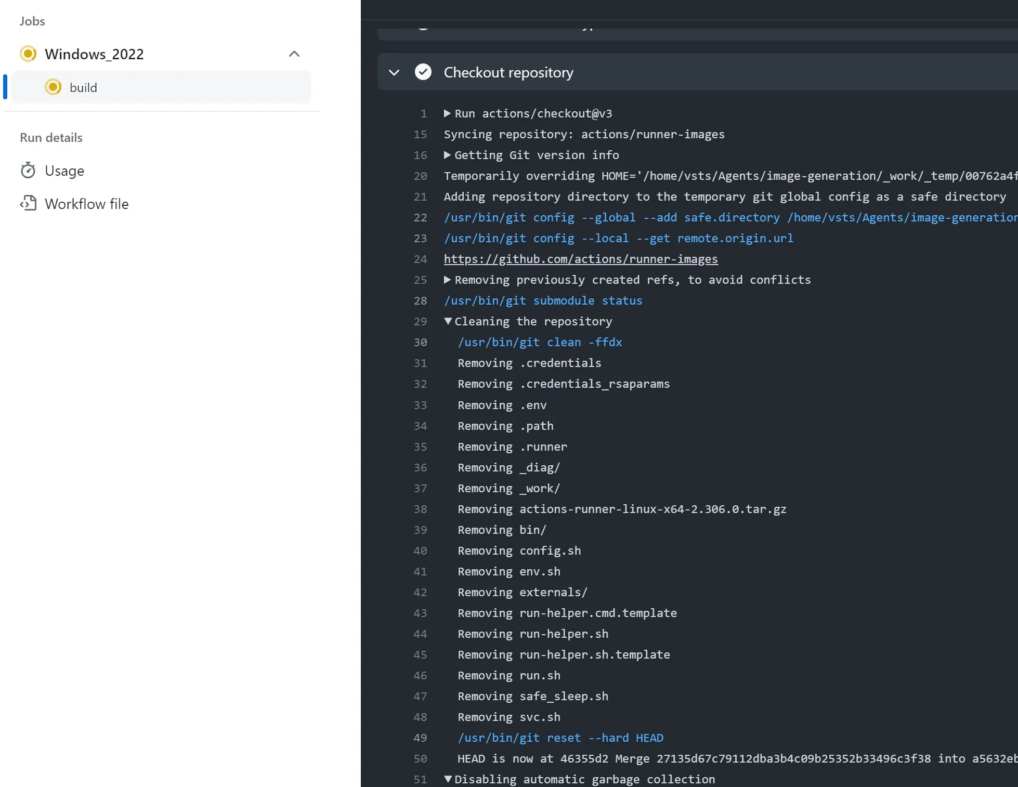Image resolution: width=1018 pixels, height=787 pixels.
Task: Collapse Disabling automatic garbage collection group
Action: (x=448, y=779)
